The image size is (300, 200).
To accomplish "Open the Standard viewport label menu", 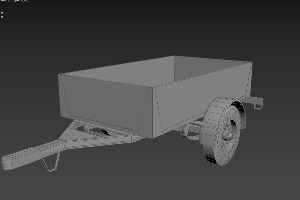I will [x=4, y=1].
